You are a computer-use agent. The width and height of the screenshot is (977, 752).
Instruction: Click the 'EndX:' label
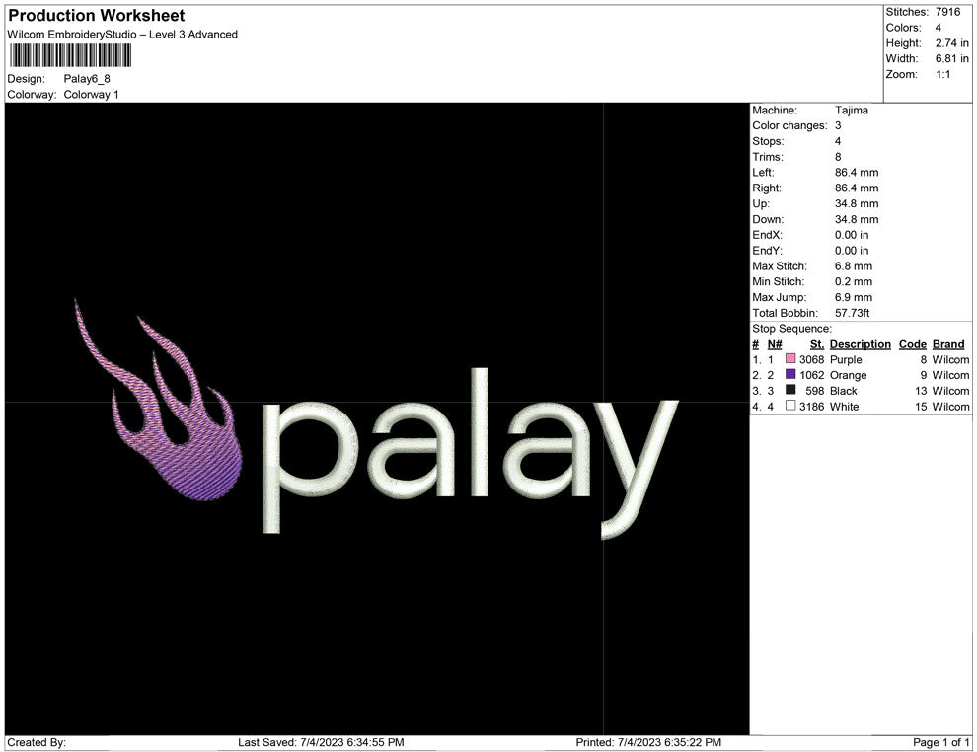tap(767, 234)
